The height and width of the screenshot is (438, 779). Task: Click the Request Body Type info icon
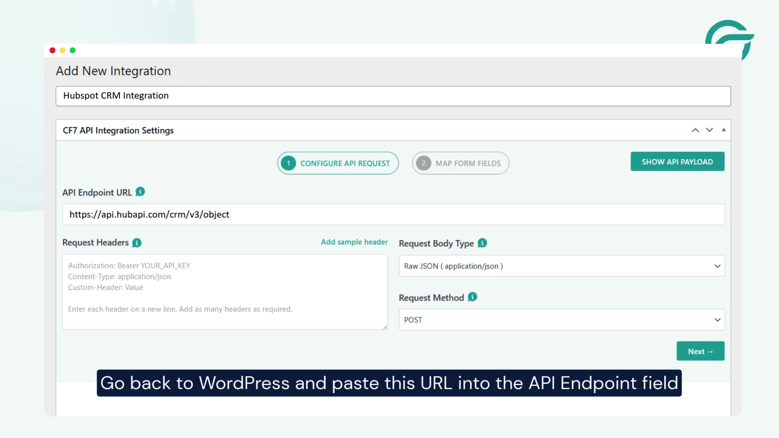click(x=482, y=243)
